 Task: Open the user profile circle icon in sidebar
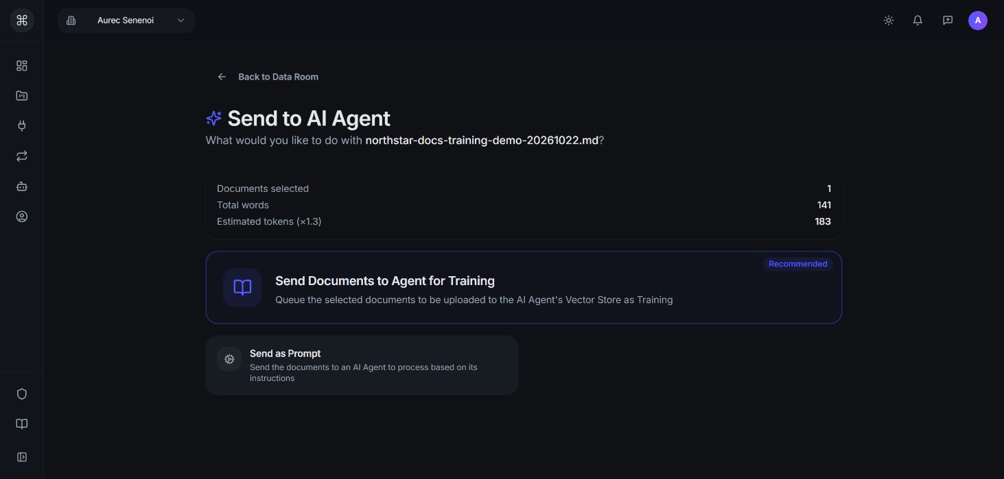[22, 217]
